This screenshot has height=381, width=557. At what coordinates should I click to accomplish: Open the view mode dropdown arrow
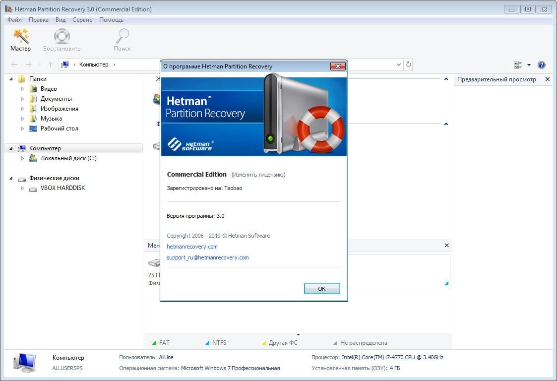[x=529, y=64]
